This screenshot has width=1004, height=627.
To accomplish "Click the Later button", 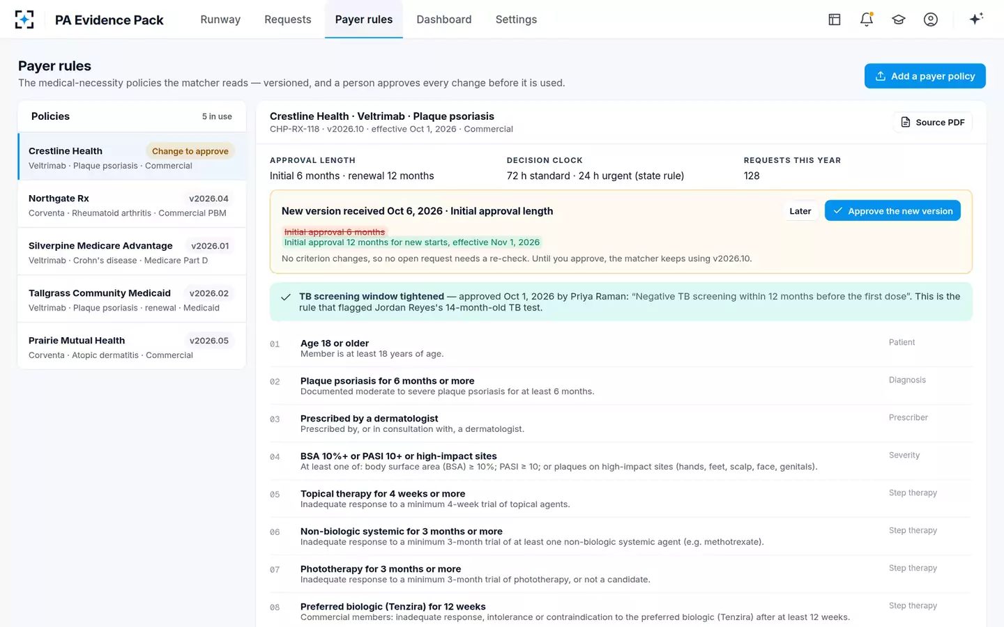I will 800,210.
